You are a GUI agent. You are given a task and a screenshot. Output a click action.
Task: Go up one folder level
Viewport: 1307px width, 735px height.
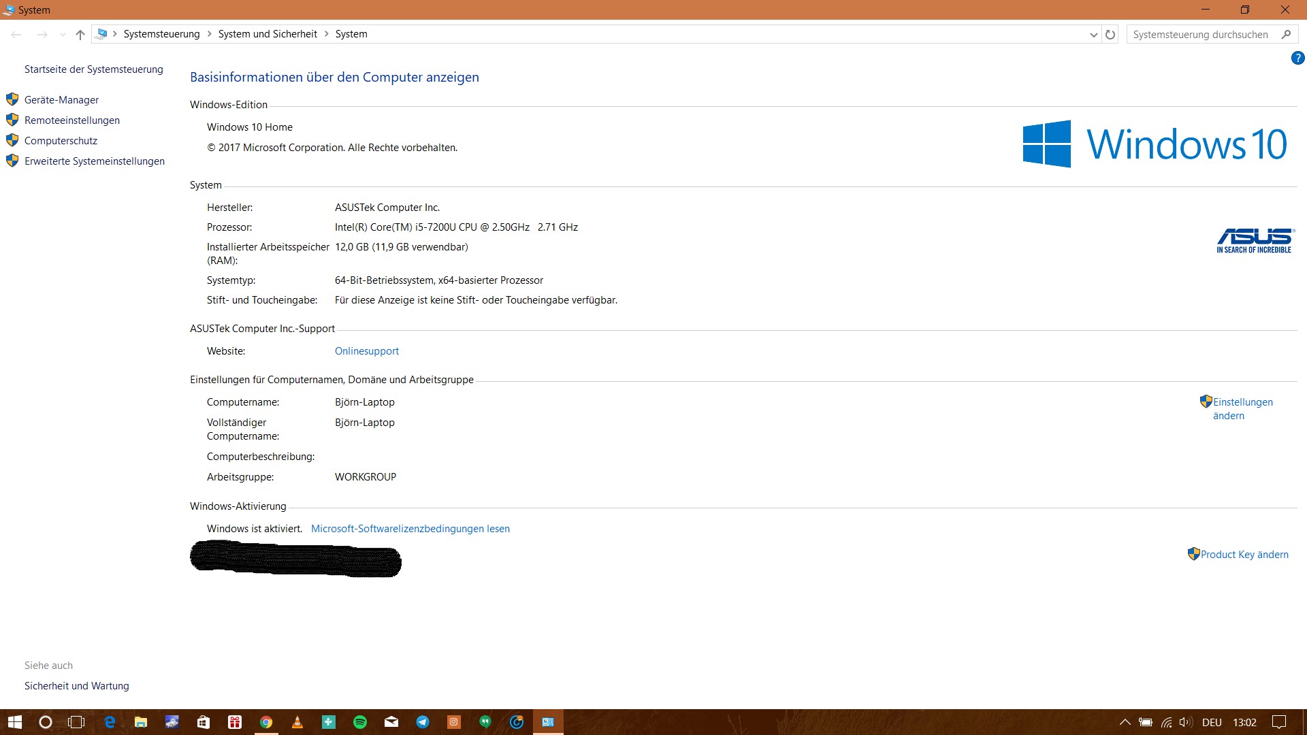[80, 34]
